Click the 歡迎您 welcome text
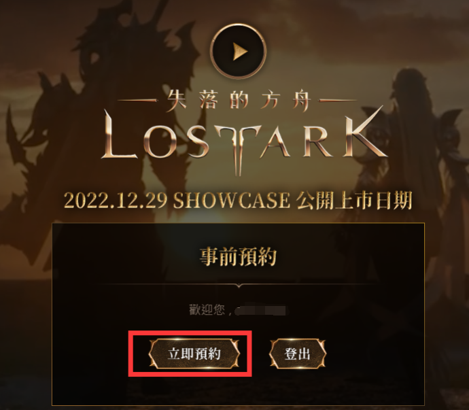Screen dimensions: 469x410 click(207, 310)
